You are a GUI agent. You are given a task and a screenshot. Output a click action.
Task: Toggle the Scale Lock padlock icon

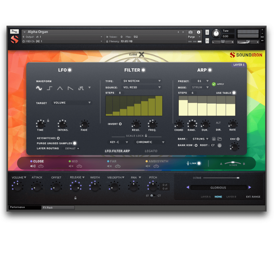[x=146, y=135]
